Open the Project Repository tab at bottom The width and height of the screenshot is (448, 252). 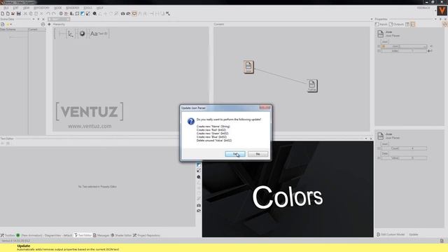pyautogui.click(x=146, y=235)
